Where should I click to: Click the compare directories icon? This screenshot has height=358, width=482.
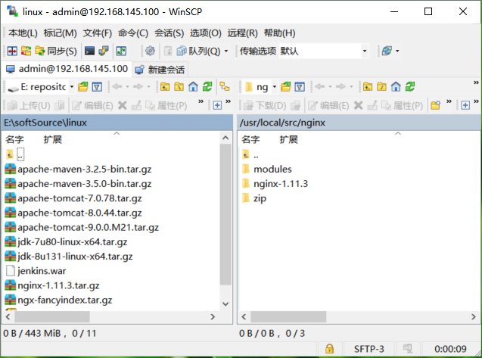[x=26, y=51]
